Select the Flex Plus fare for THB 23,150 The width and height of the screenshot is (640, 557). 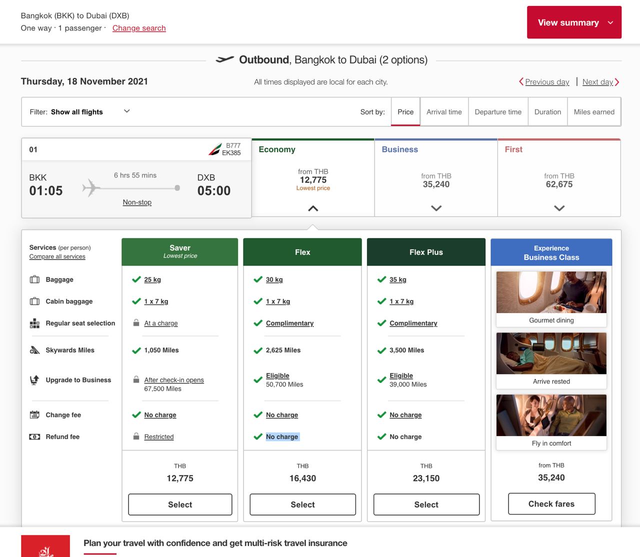tap(426, 504)
